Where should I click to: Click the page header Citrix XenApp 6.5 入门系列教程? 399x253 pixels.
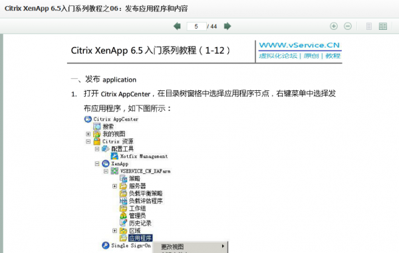(150, 50)
